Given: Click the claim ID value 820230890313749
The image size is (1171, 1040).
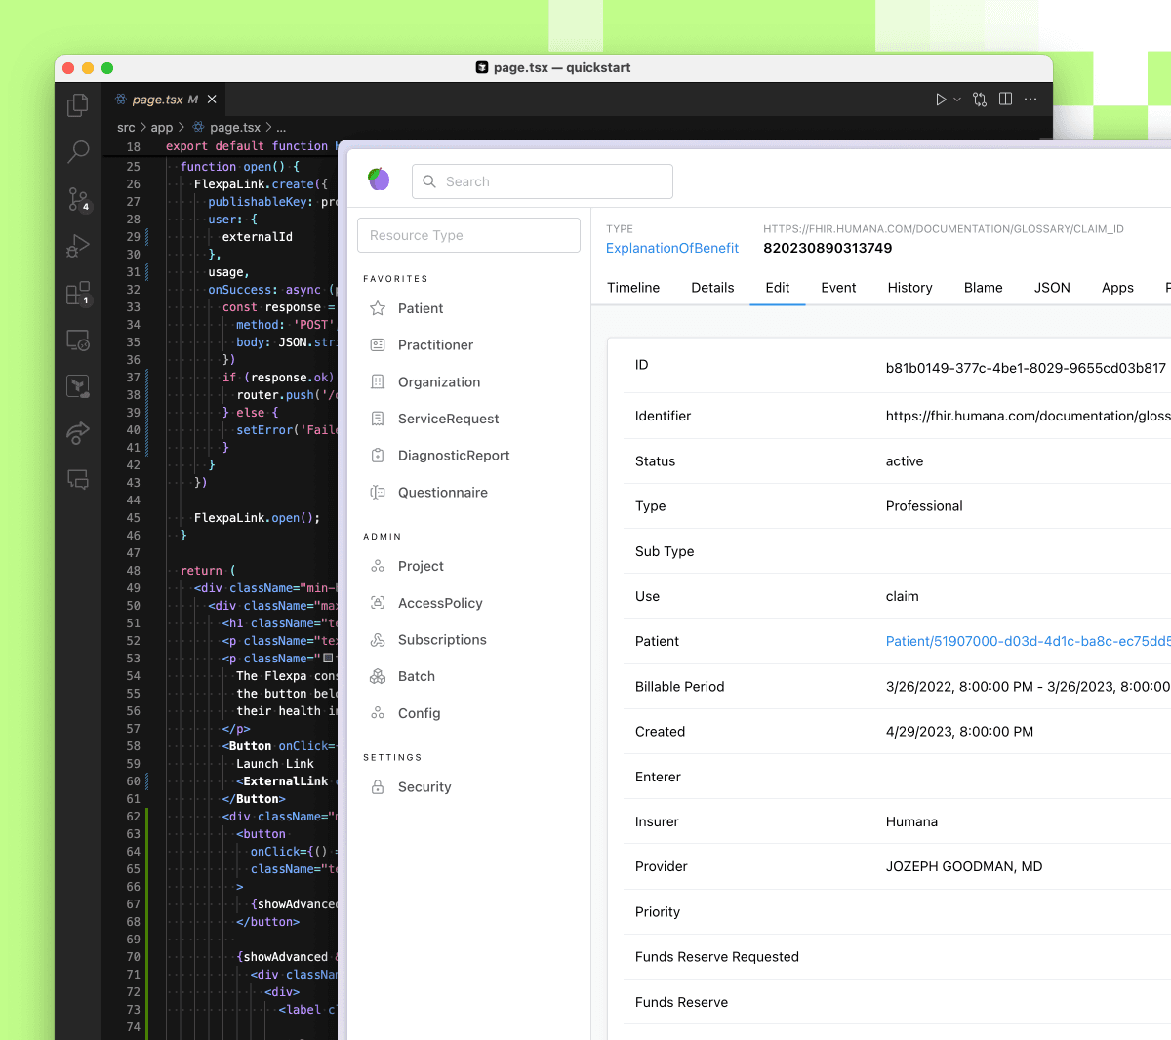Looking at the screenshot, I should click(x=828, y=248).
